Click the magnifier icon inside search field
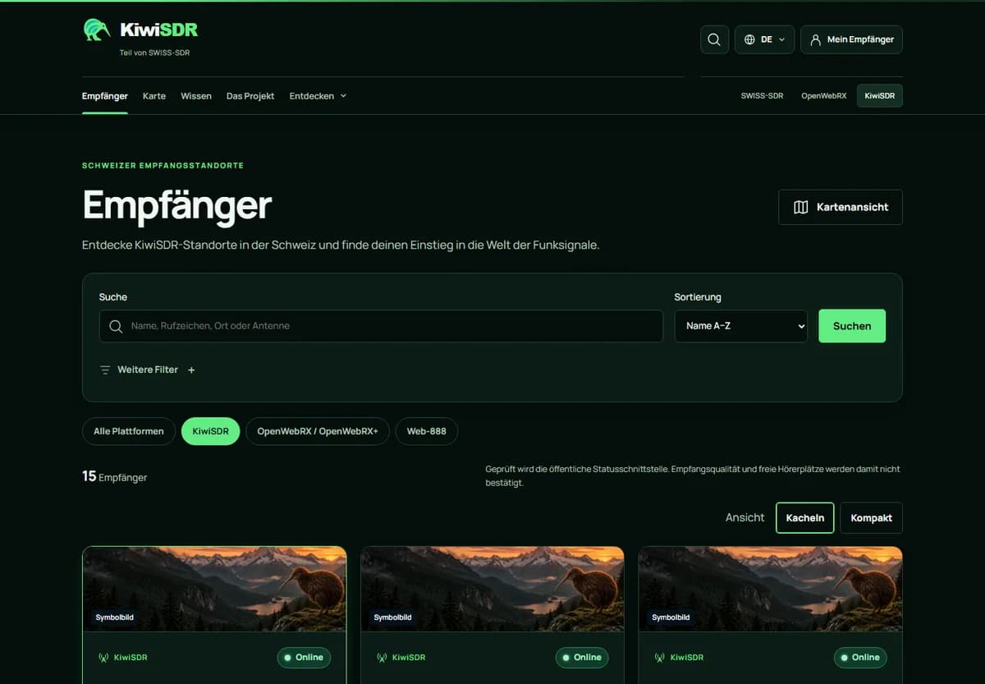Image resolution: width=985 pixels, height=684 pixels. 116,326
